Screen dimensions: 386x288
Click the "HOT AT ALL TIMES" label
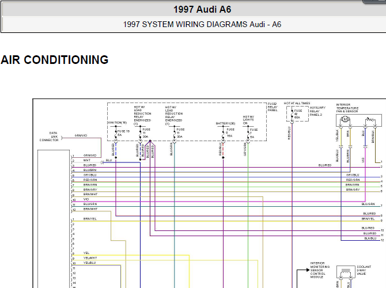pyautogui.click(x=297, y=103)
